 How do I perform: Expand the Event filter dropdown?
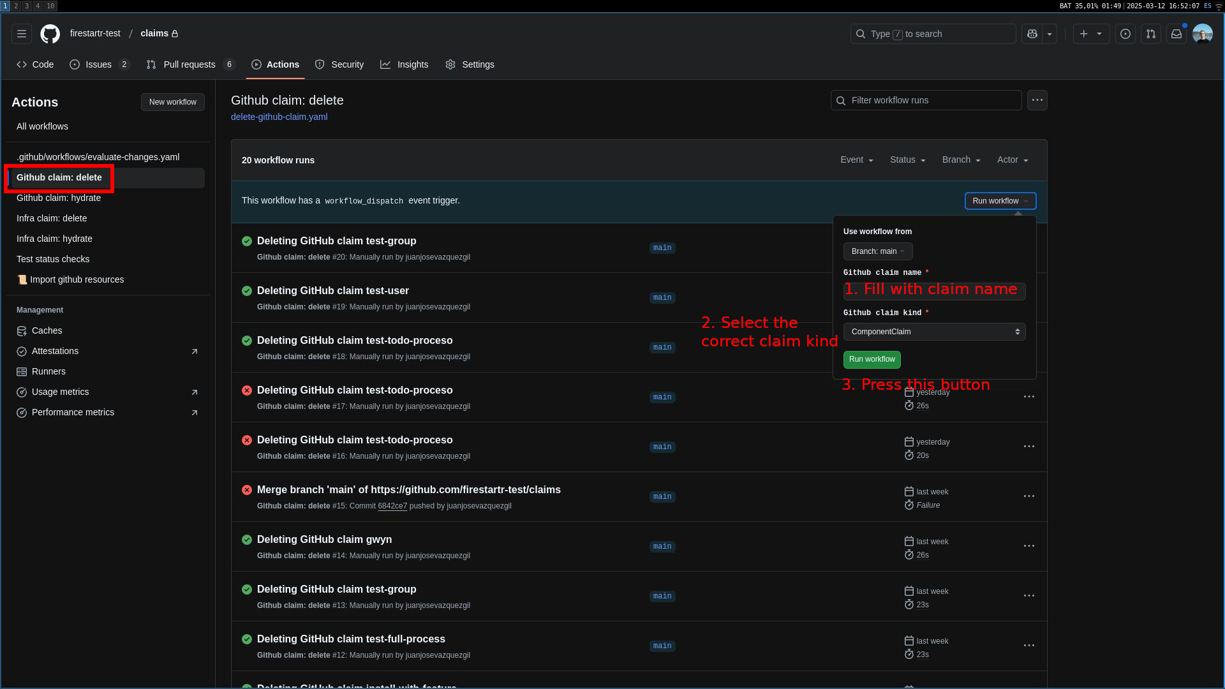856,159
